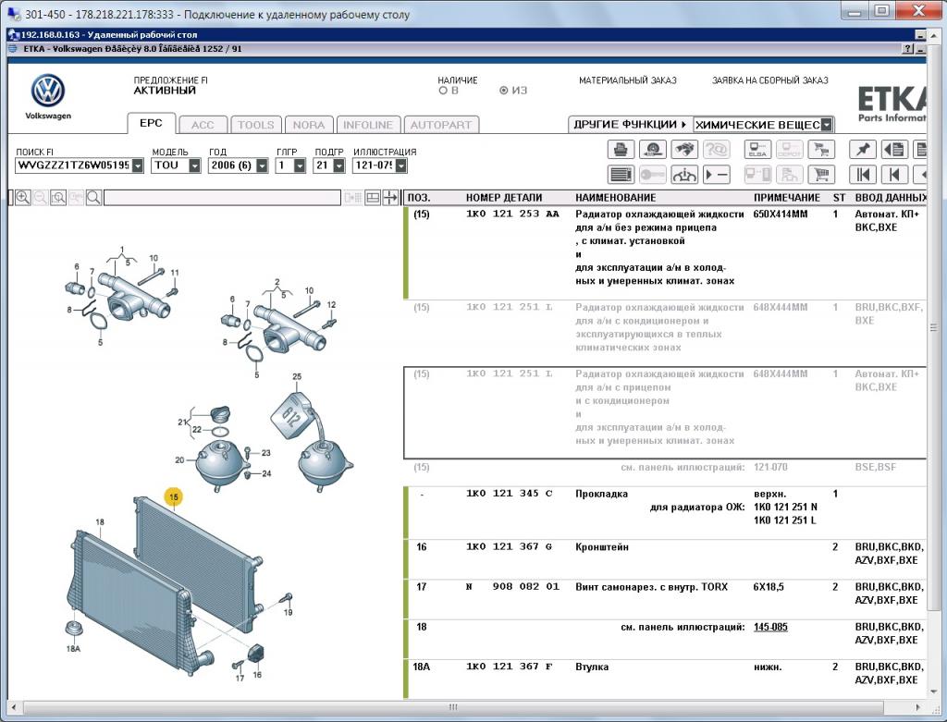Click the greyed 121-070 illustration reference
This screenshot has width=947, height=722.
(x=770, y=467)
